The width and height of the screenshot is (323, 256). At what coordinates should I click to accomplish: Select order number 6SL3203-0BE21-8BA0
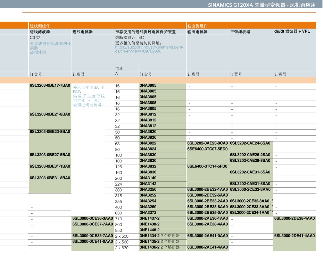pos(50,114)
